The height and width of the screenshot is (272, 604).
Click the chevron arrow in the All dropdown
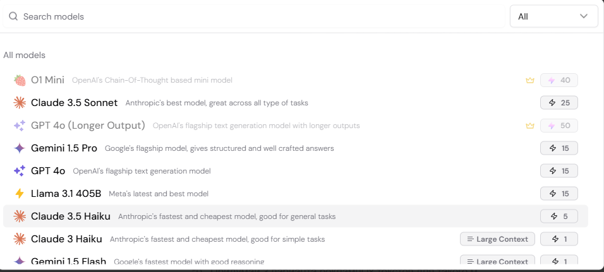584,16
